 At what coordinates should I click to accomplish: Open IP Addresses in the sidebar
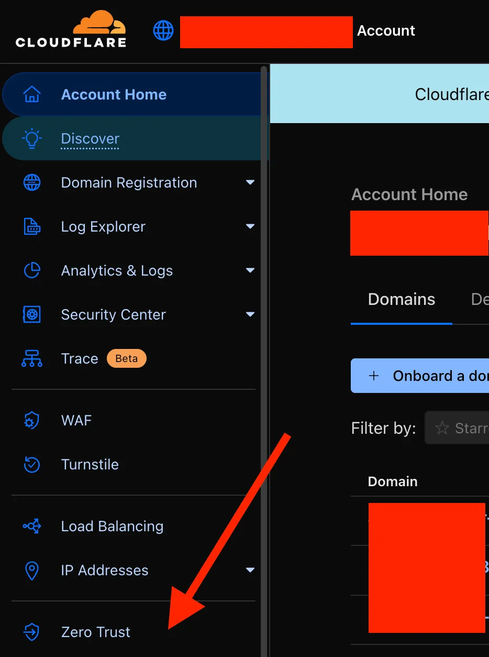click(x=105, y=570)
